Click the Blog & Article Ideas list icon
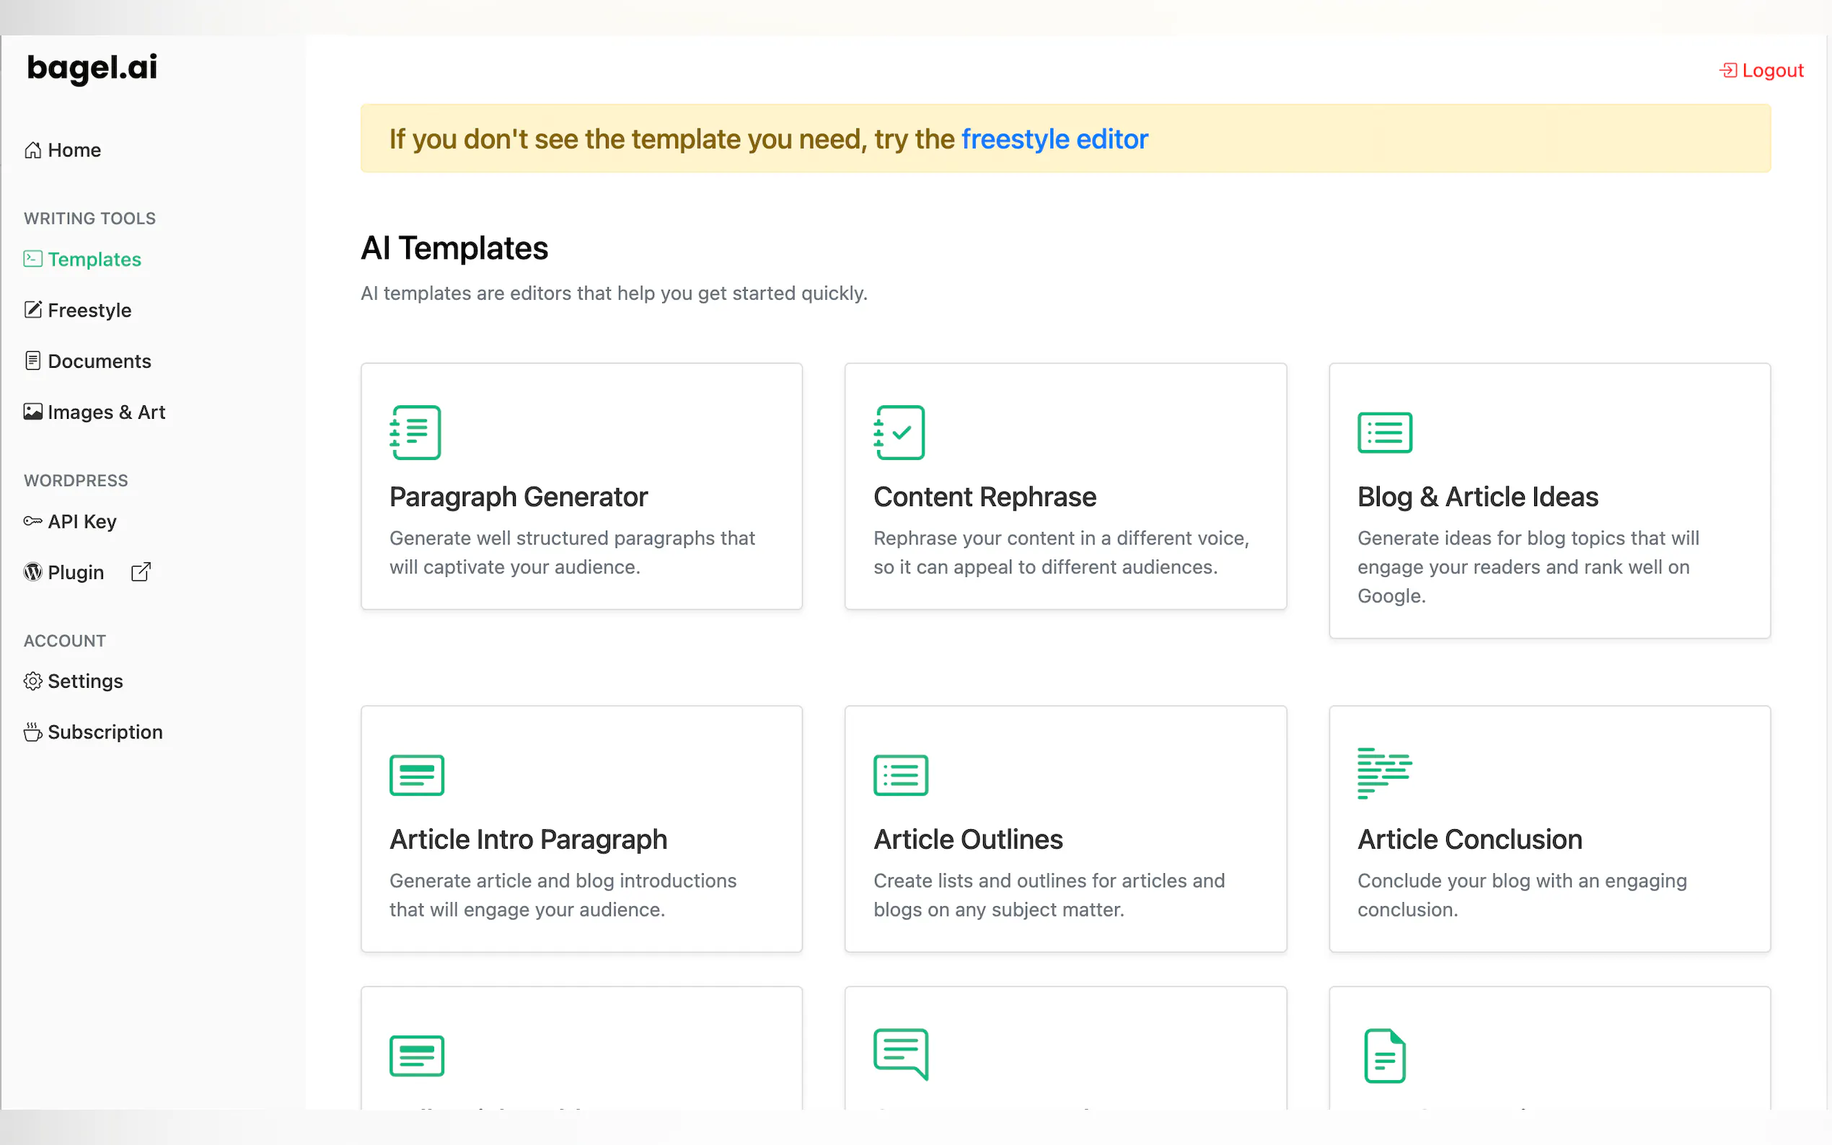Image resolution: width=1832 pixels, height=1145 pixels. [1383, 433]
